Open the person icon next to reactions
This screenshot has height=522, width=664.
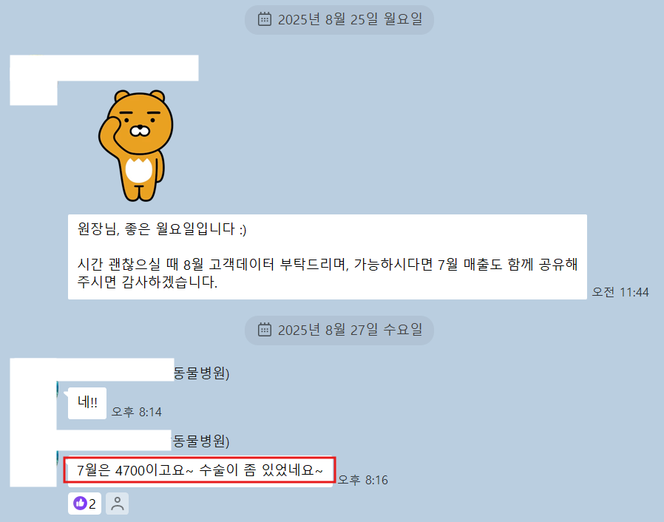click(118, 504)
